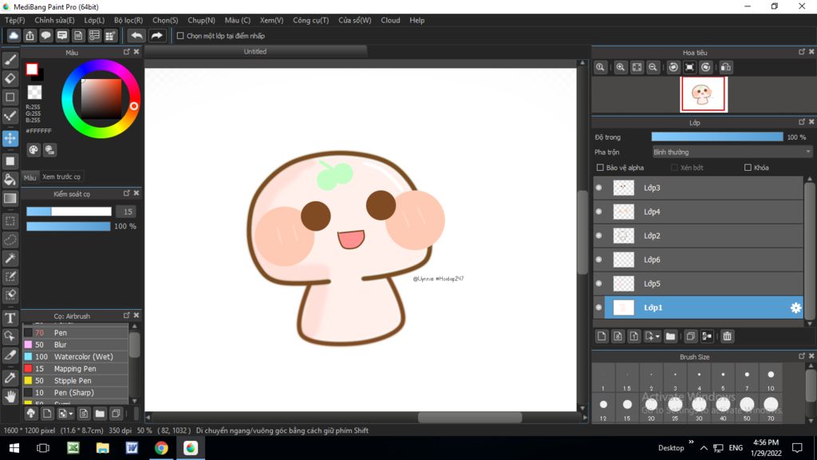The image size is (817, 460).
Task: Open Lớp1 layer settings gear
Action: coord(795,307)
